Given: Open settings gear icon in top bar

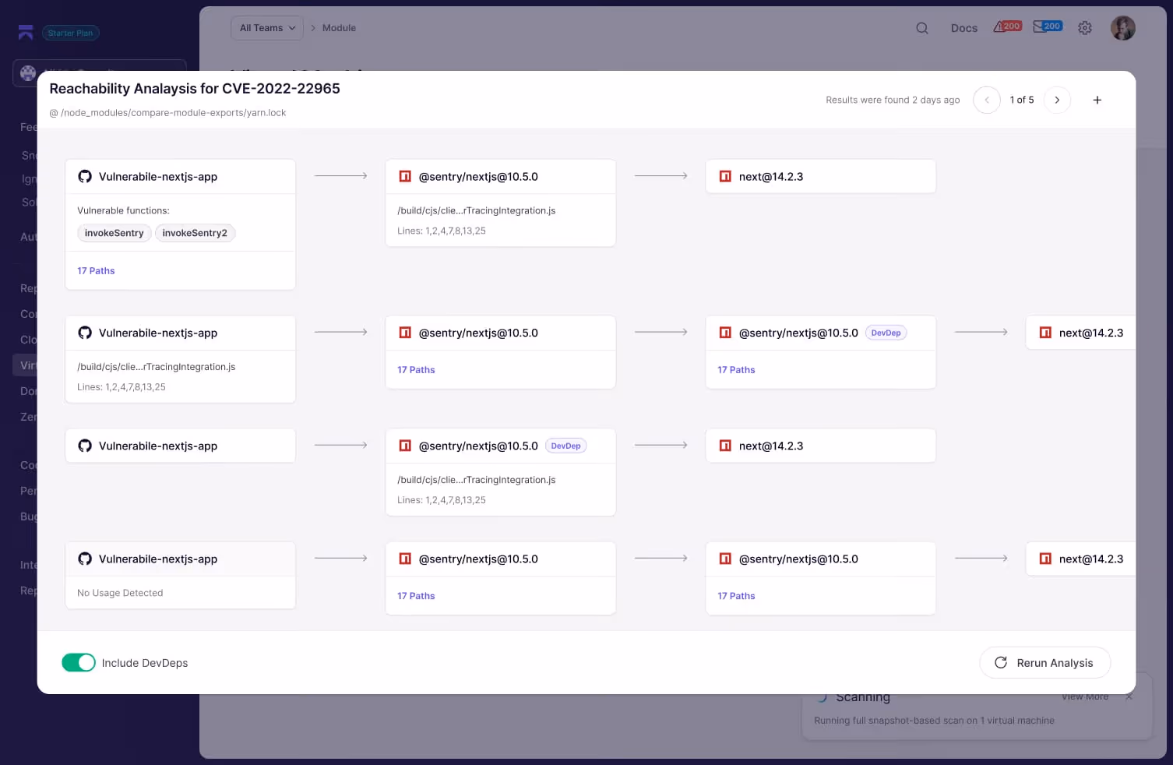Looking at the screenshot, I should click(1085, 28).
